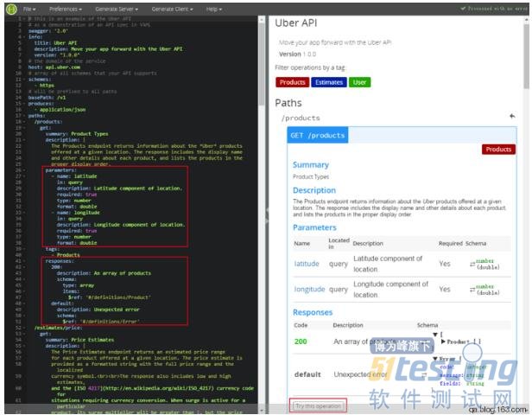Click the jump-to-source arrow beside /products path
Viewport: 532px width, 415px height.
click(512, 116)
